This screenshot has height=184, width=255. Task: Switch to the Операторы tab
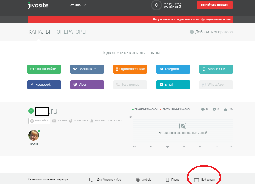[x=71, y=32]
